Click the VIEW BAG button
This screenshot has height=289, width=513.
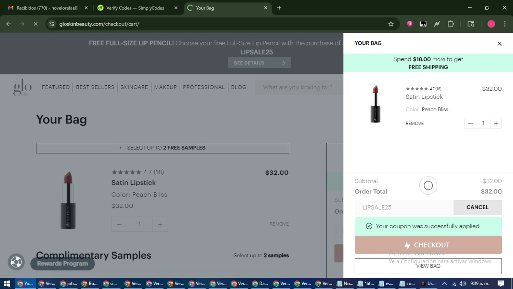tap(428, 266)
